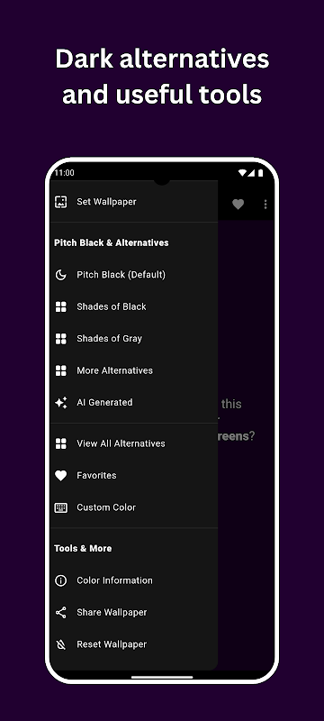Tap the Set Wallpaper picture icon
The image size is (324, 721).
point(60,202)
